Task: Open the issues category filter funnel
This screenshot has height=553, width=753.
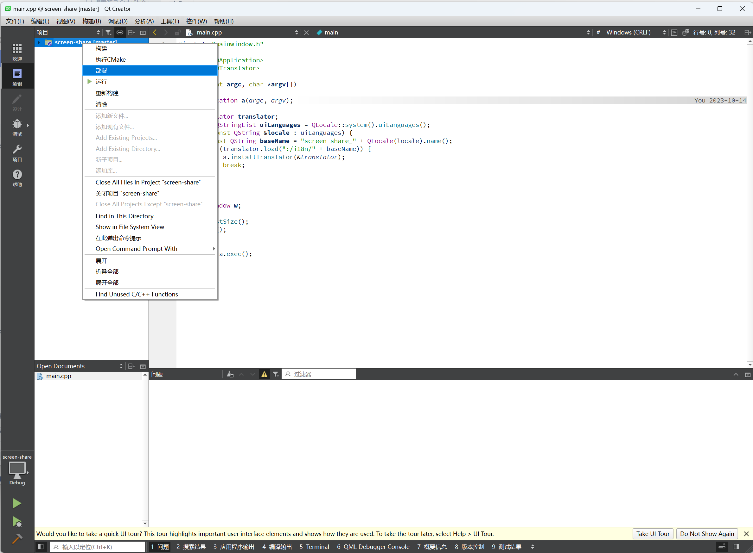Action: coord(276,374)
